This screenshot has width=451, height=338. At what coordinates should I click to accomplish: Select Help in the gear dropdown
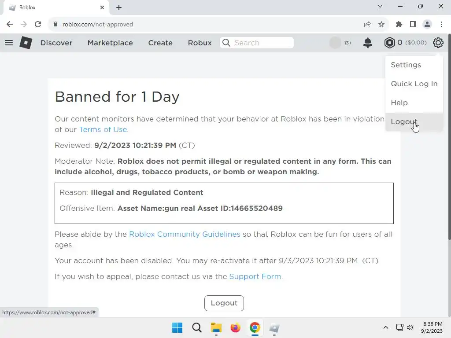point(414,103)
